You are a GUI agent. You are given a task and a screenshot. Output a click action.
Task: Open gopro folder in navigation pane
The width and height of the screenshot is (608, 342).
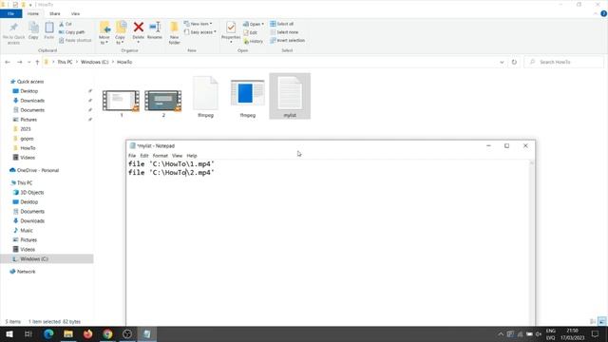click(27, 139)
